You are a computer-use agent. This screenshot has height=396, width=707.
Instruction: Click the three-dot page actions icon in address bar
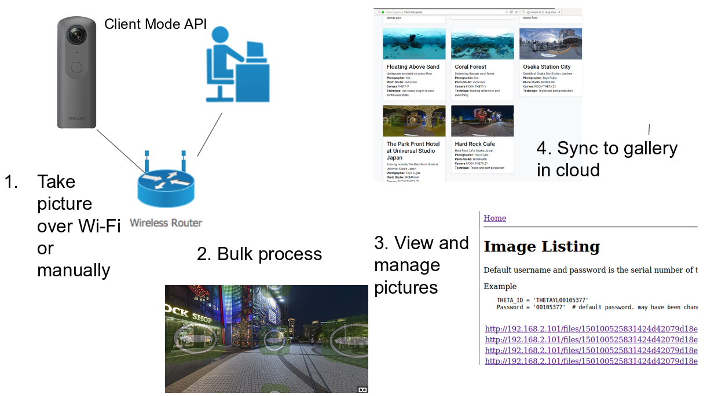(507, 12)
